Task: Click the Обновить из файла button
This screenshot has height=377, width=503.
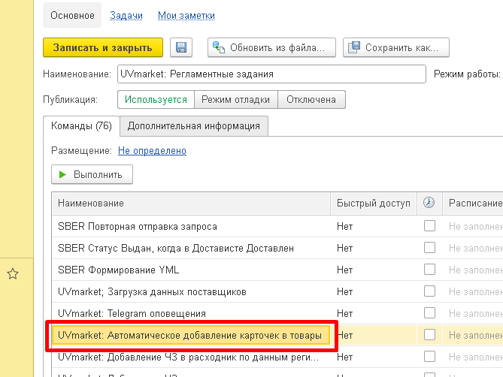Action: pyautogui.click(x=271, y=47)
